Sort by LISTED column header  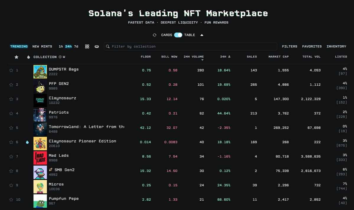pyautogui.click(x=341, y=57)
